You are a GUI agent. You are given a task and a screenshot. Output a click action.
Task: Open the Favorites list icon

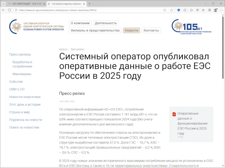pos(191,10)
